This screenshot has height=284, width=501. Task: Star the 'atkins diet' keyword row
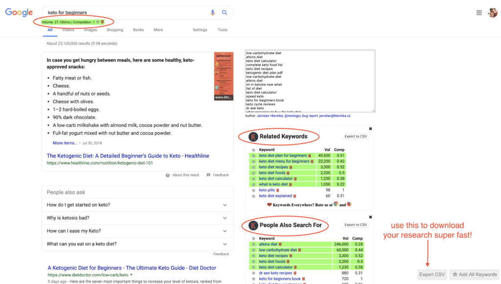(254, 244)
